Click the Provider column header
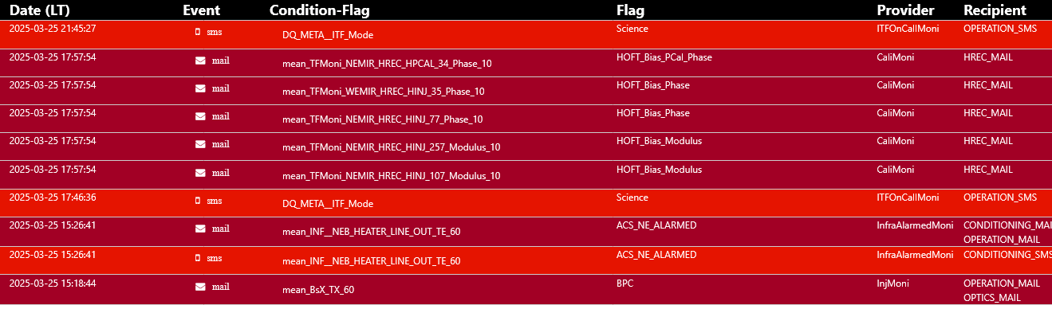1052x309 pixels. (905, 10)
